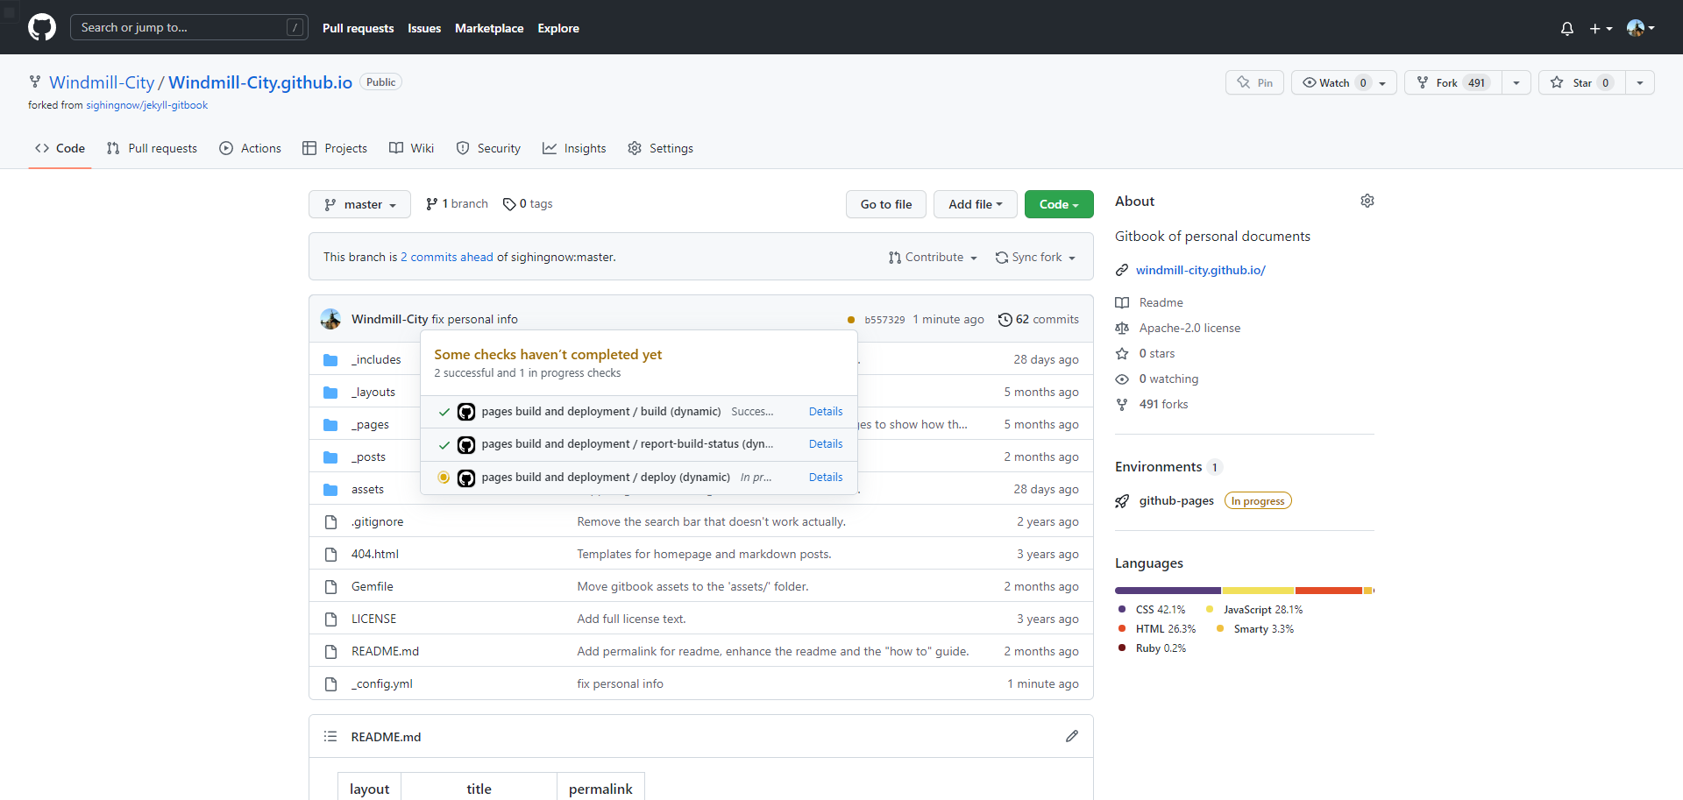Screen dimensions: 1683x800
Task: Switch to the Projects tab
Action: click(334, 148)
